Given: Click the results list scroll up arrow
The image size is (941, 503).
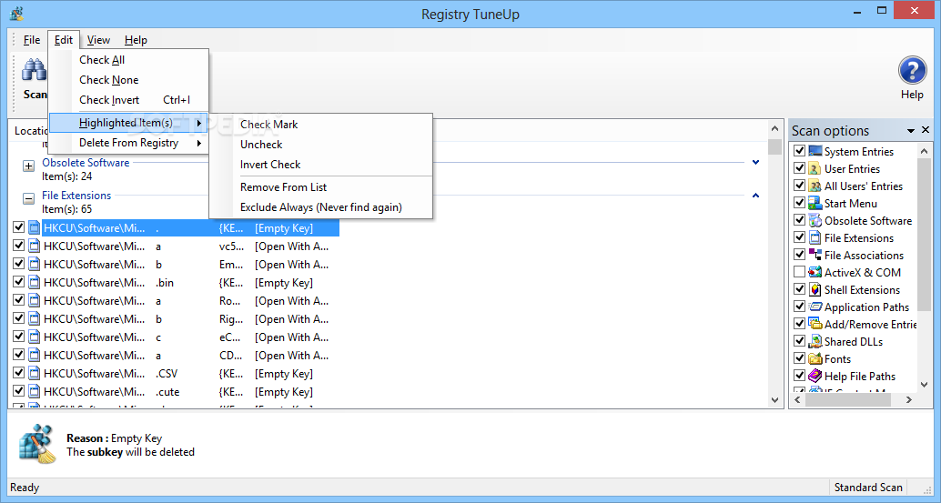Looking at the screenshot, I should [x=774, y=129].
